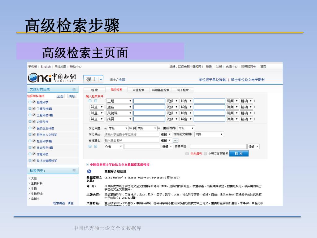Click the 学位单位 name input field
Screen dimensions: 317x238
coord(132,134)
